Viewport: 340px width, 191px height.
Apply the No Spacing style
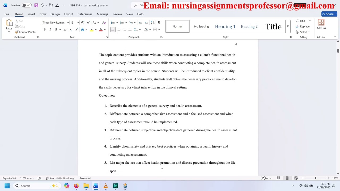click(x=201, y=27)
